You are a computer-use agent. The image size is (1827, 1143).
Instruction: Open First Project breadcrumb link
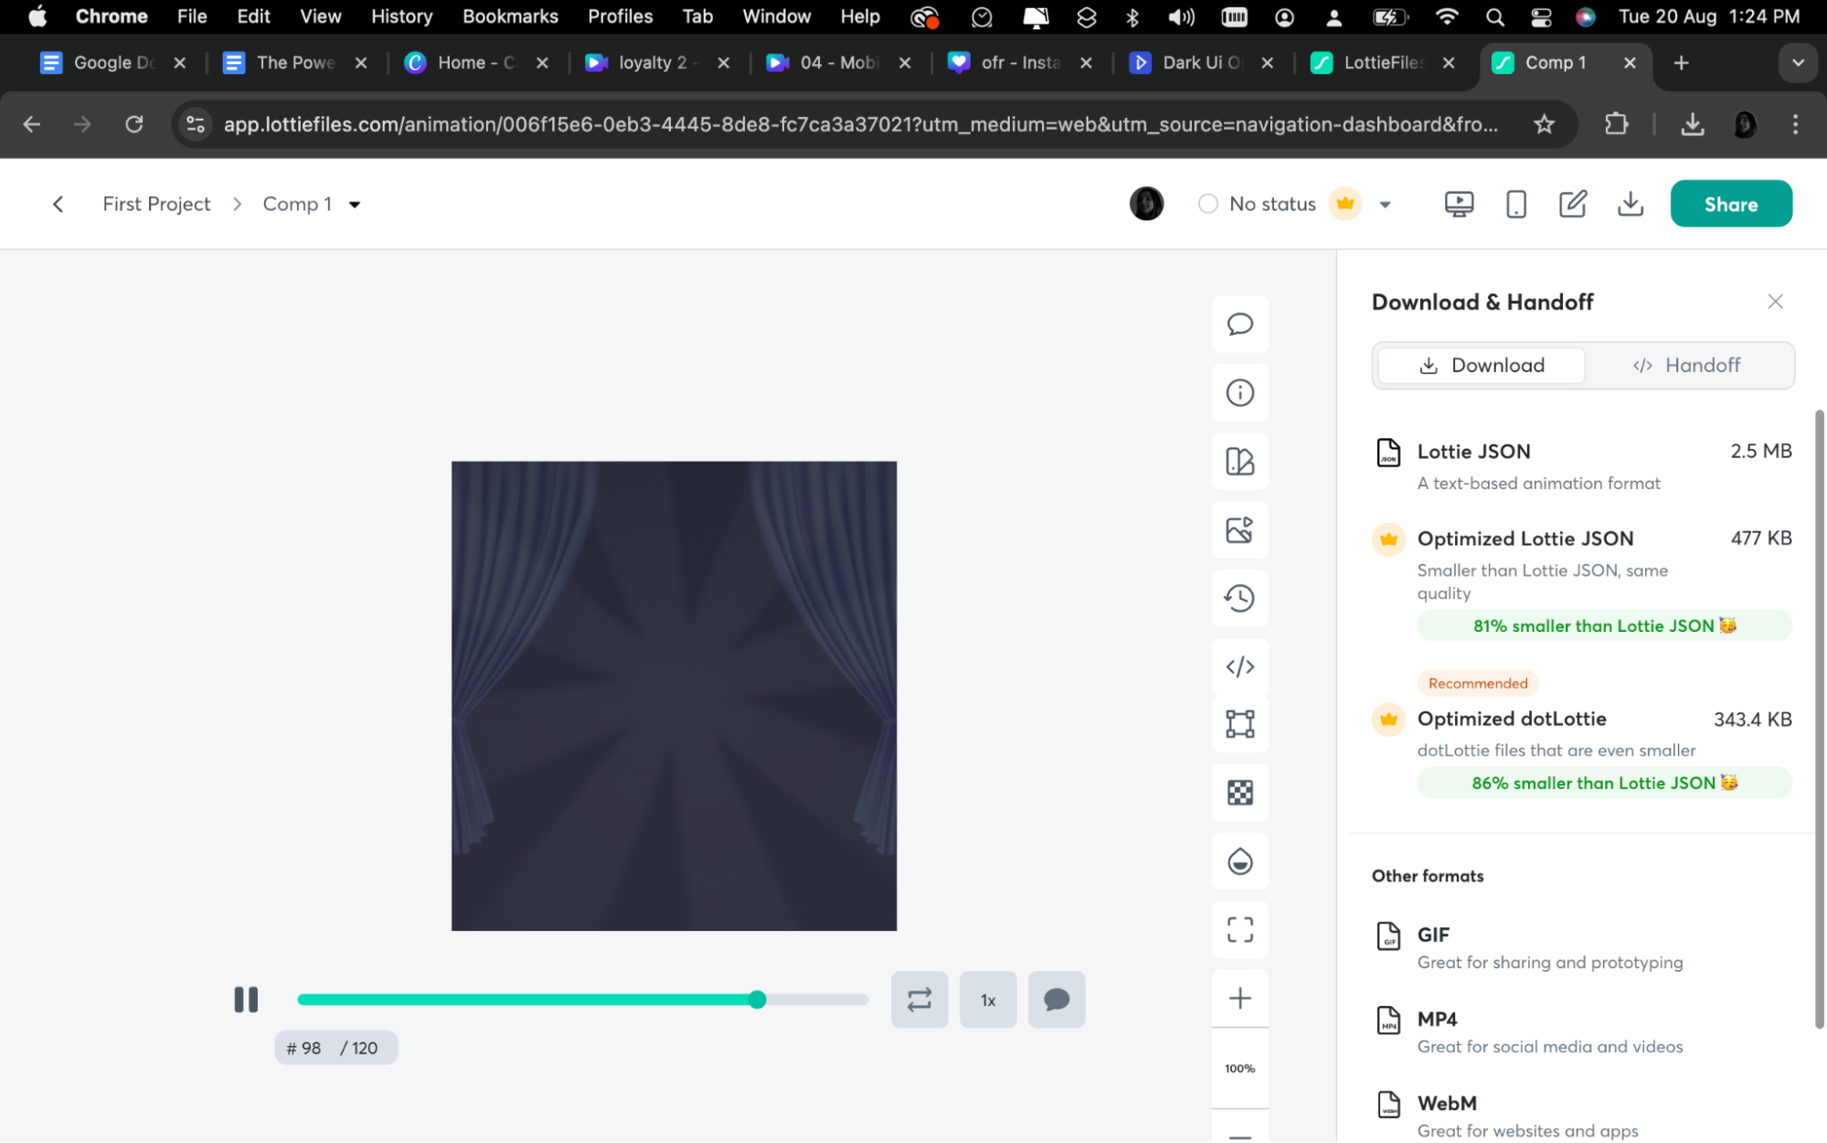tap(156, 204)
